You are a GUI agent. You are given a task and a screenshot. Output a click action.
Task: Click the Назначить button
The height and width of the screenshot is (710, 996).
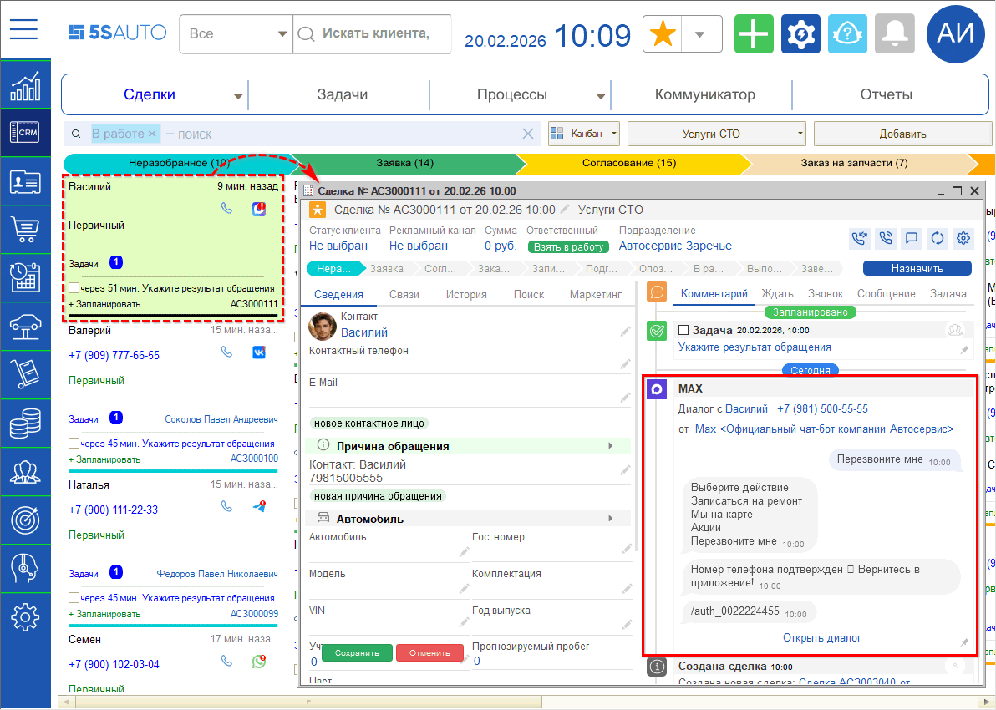(x=917, y=269)
